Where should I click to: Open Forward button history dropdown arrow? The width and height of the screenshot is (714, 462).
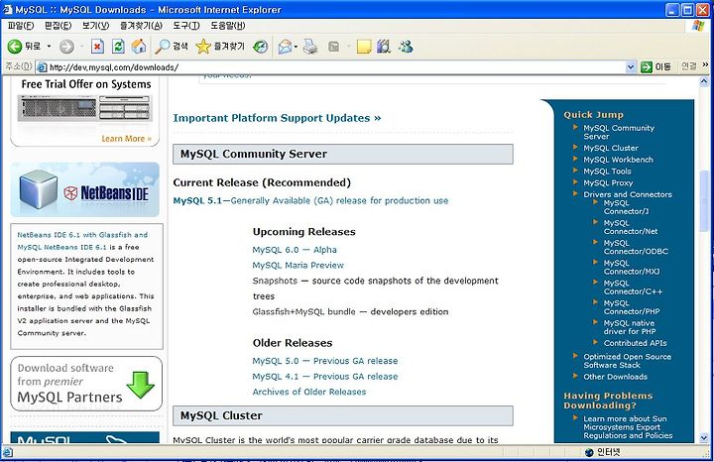(x=82, y=47)
